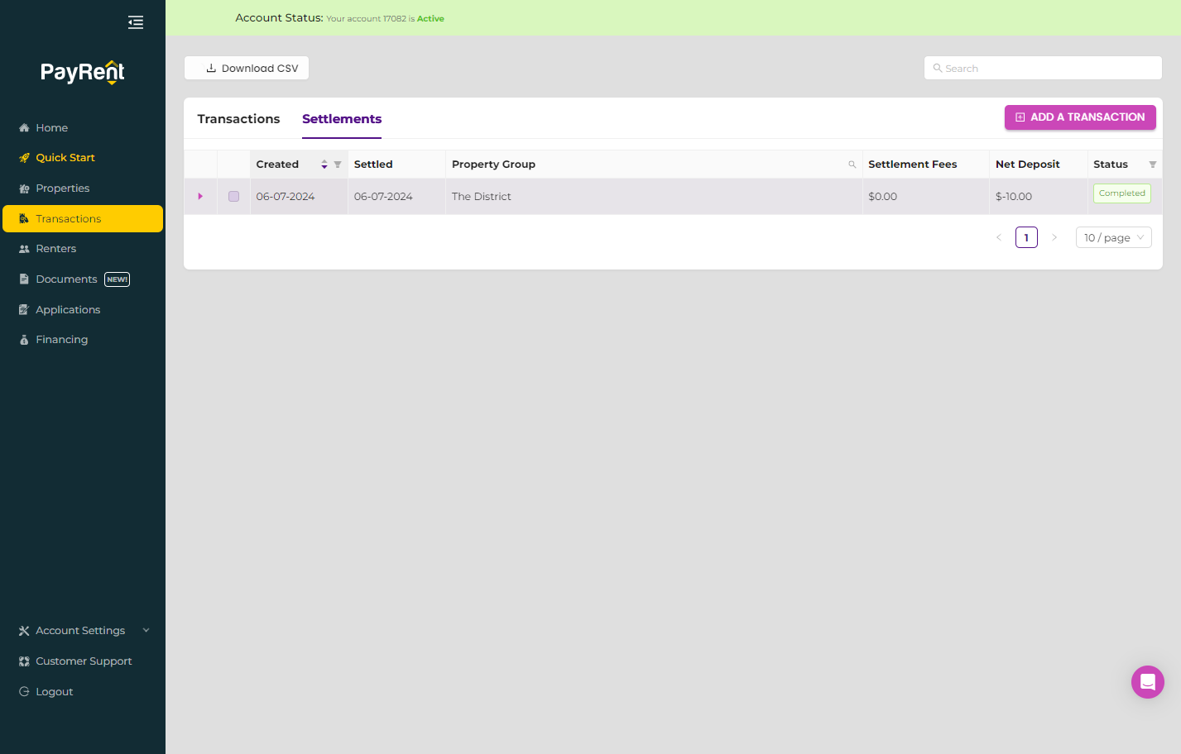
Task: Log out of the account
Action: coord(83,692)
